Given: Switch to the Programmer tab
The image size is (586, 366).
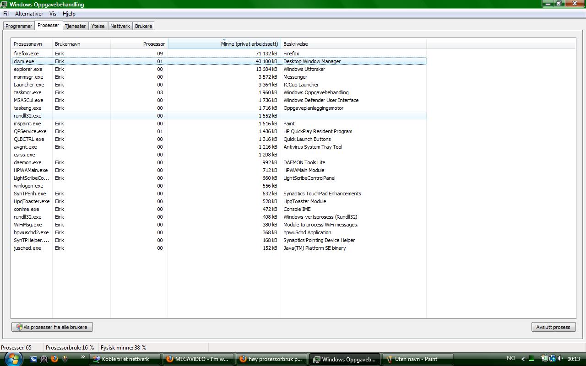Looking at the screenshot, I should (19, 26).
